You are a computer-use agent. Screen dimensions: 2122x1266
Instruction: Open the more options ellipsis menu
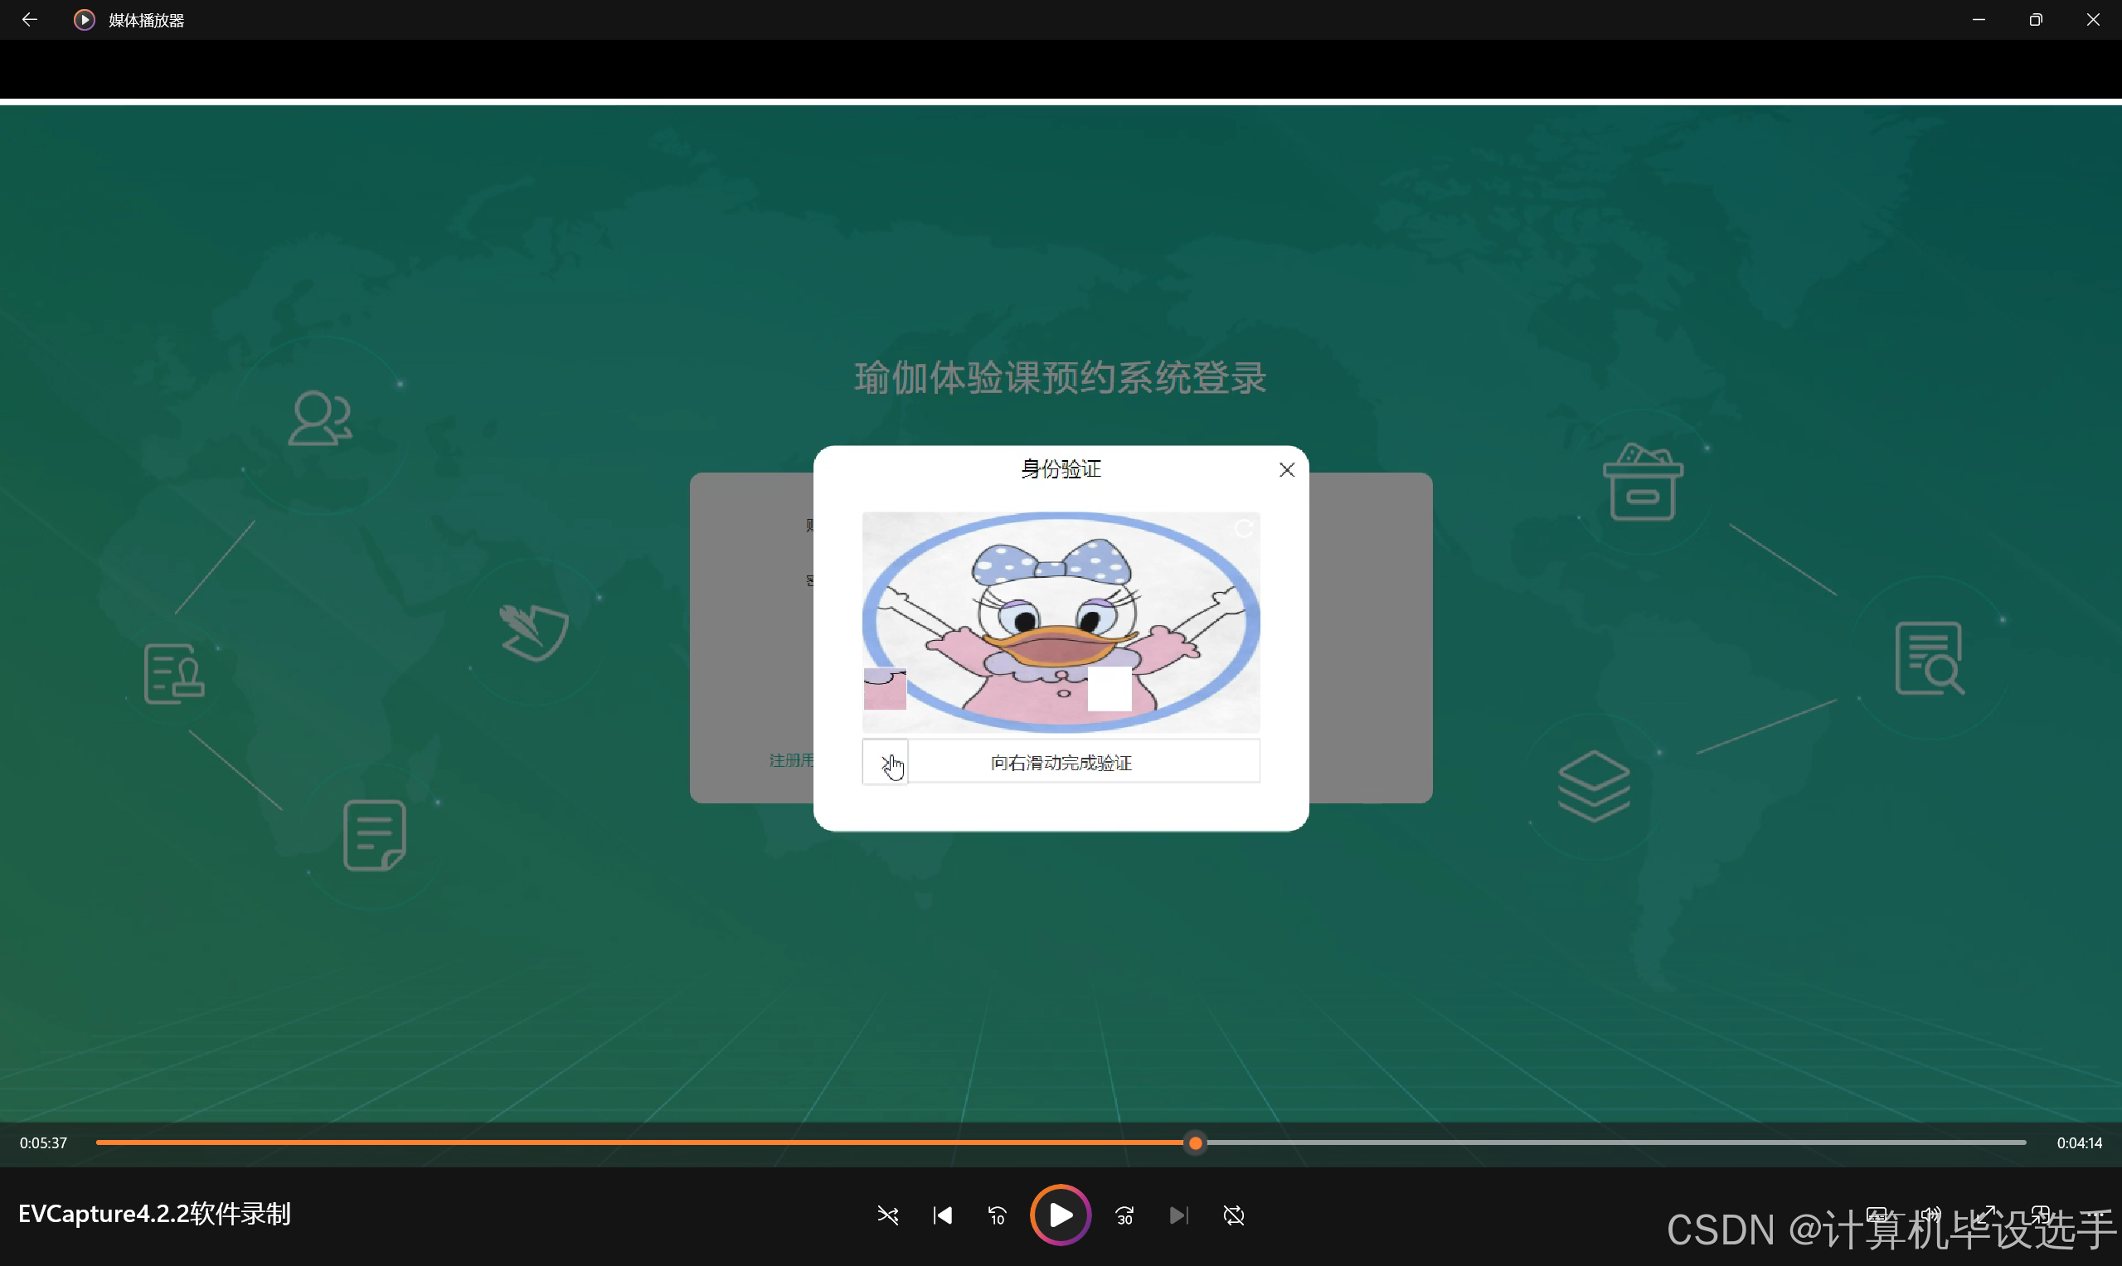2095,1213
